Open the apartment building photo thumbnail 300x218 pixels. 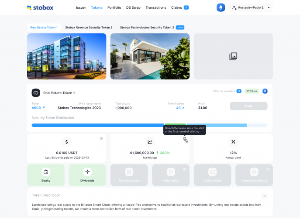click(x=66, y=56)
